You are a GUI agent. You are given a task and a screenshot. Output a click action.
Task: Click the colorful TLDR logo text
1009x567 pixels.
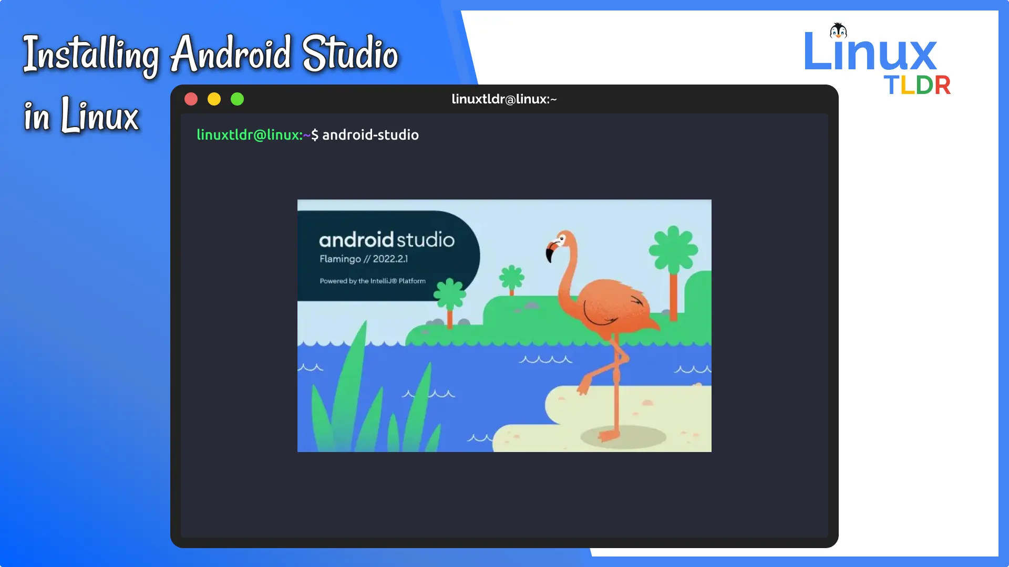[917, 86]
